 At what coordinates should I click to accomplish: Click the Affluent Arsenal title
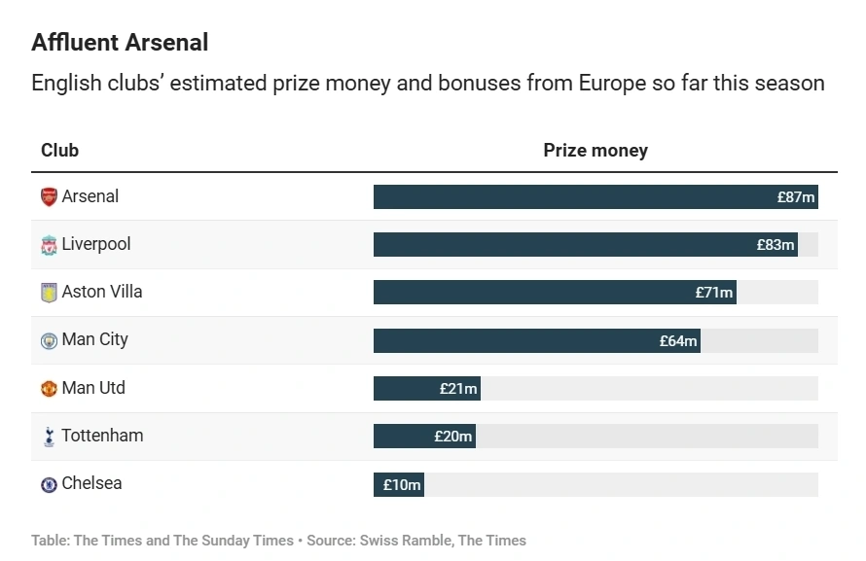tap(120, 43)
